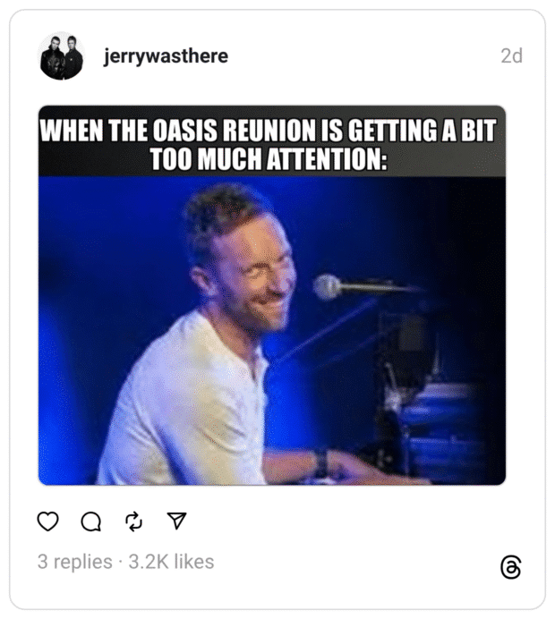
Task: Click the microphone in the meme image
Action: tap(355, 287)
